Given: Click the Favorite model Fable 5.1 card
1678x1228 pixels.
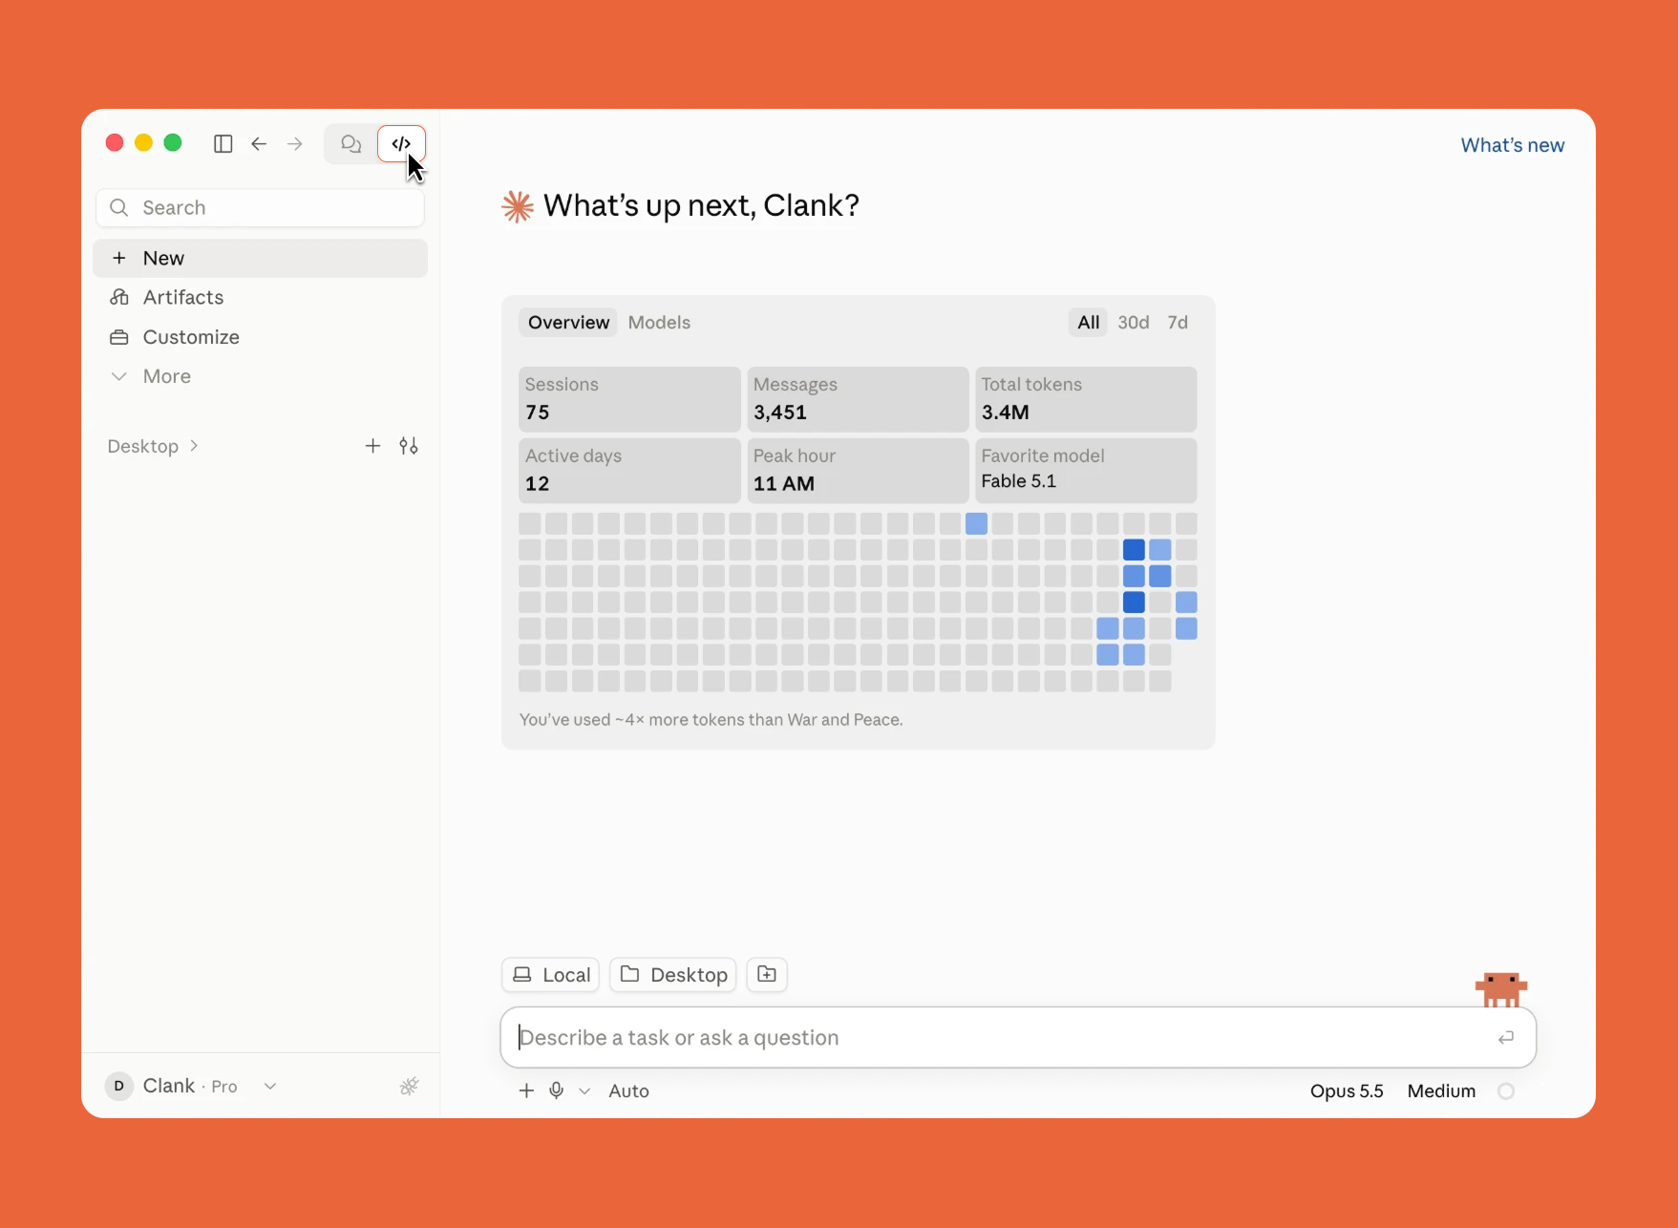Looking at the screenshot, I should [1086, 470].
